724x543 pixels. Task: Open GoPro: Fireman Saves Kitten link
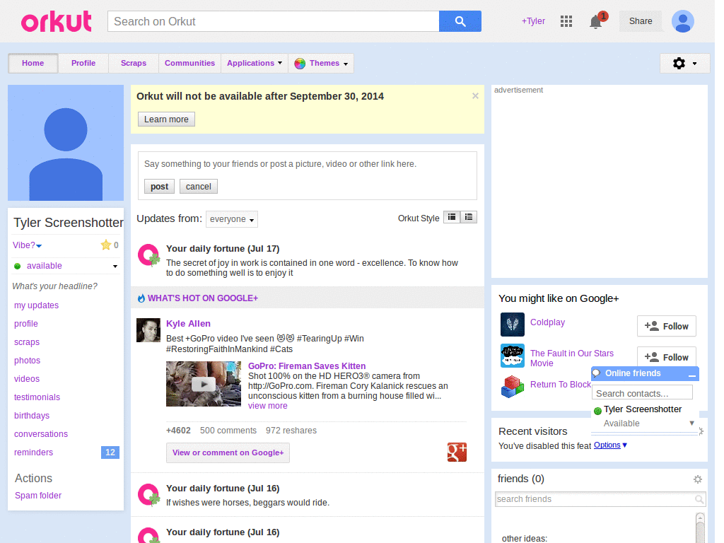coord(307,366)
